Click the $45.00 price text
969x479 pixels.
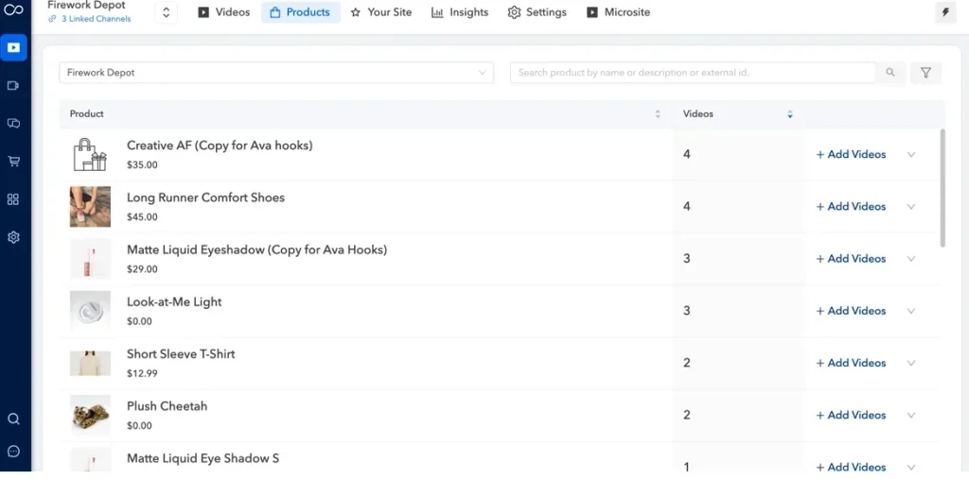142,217
